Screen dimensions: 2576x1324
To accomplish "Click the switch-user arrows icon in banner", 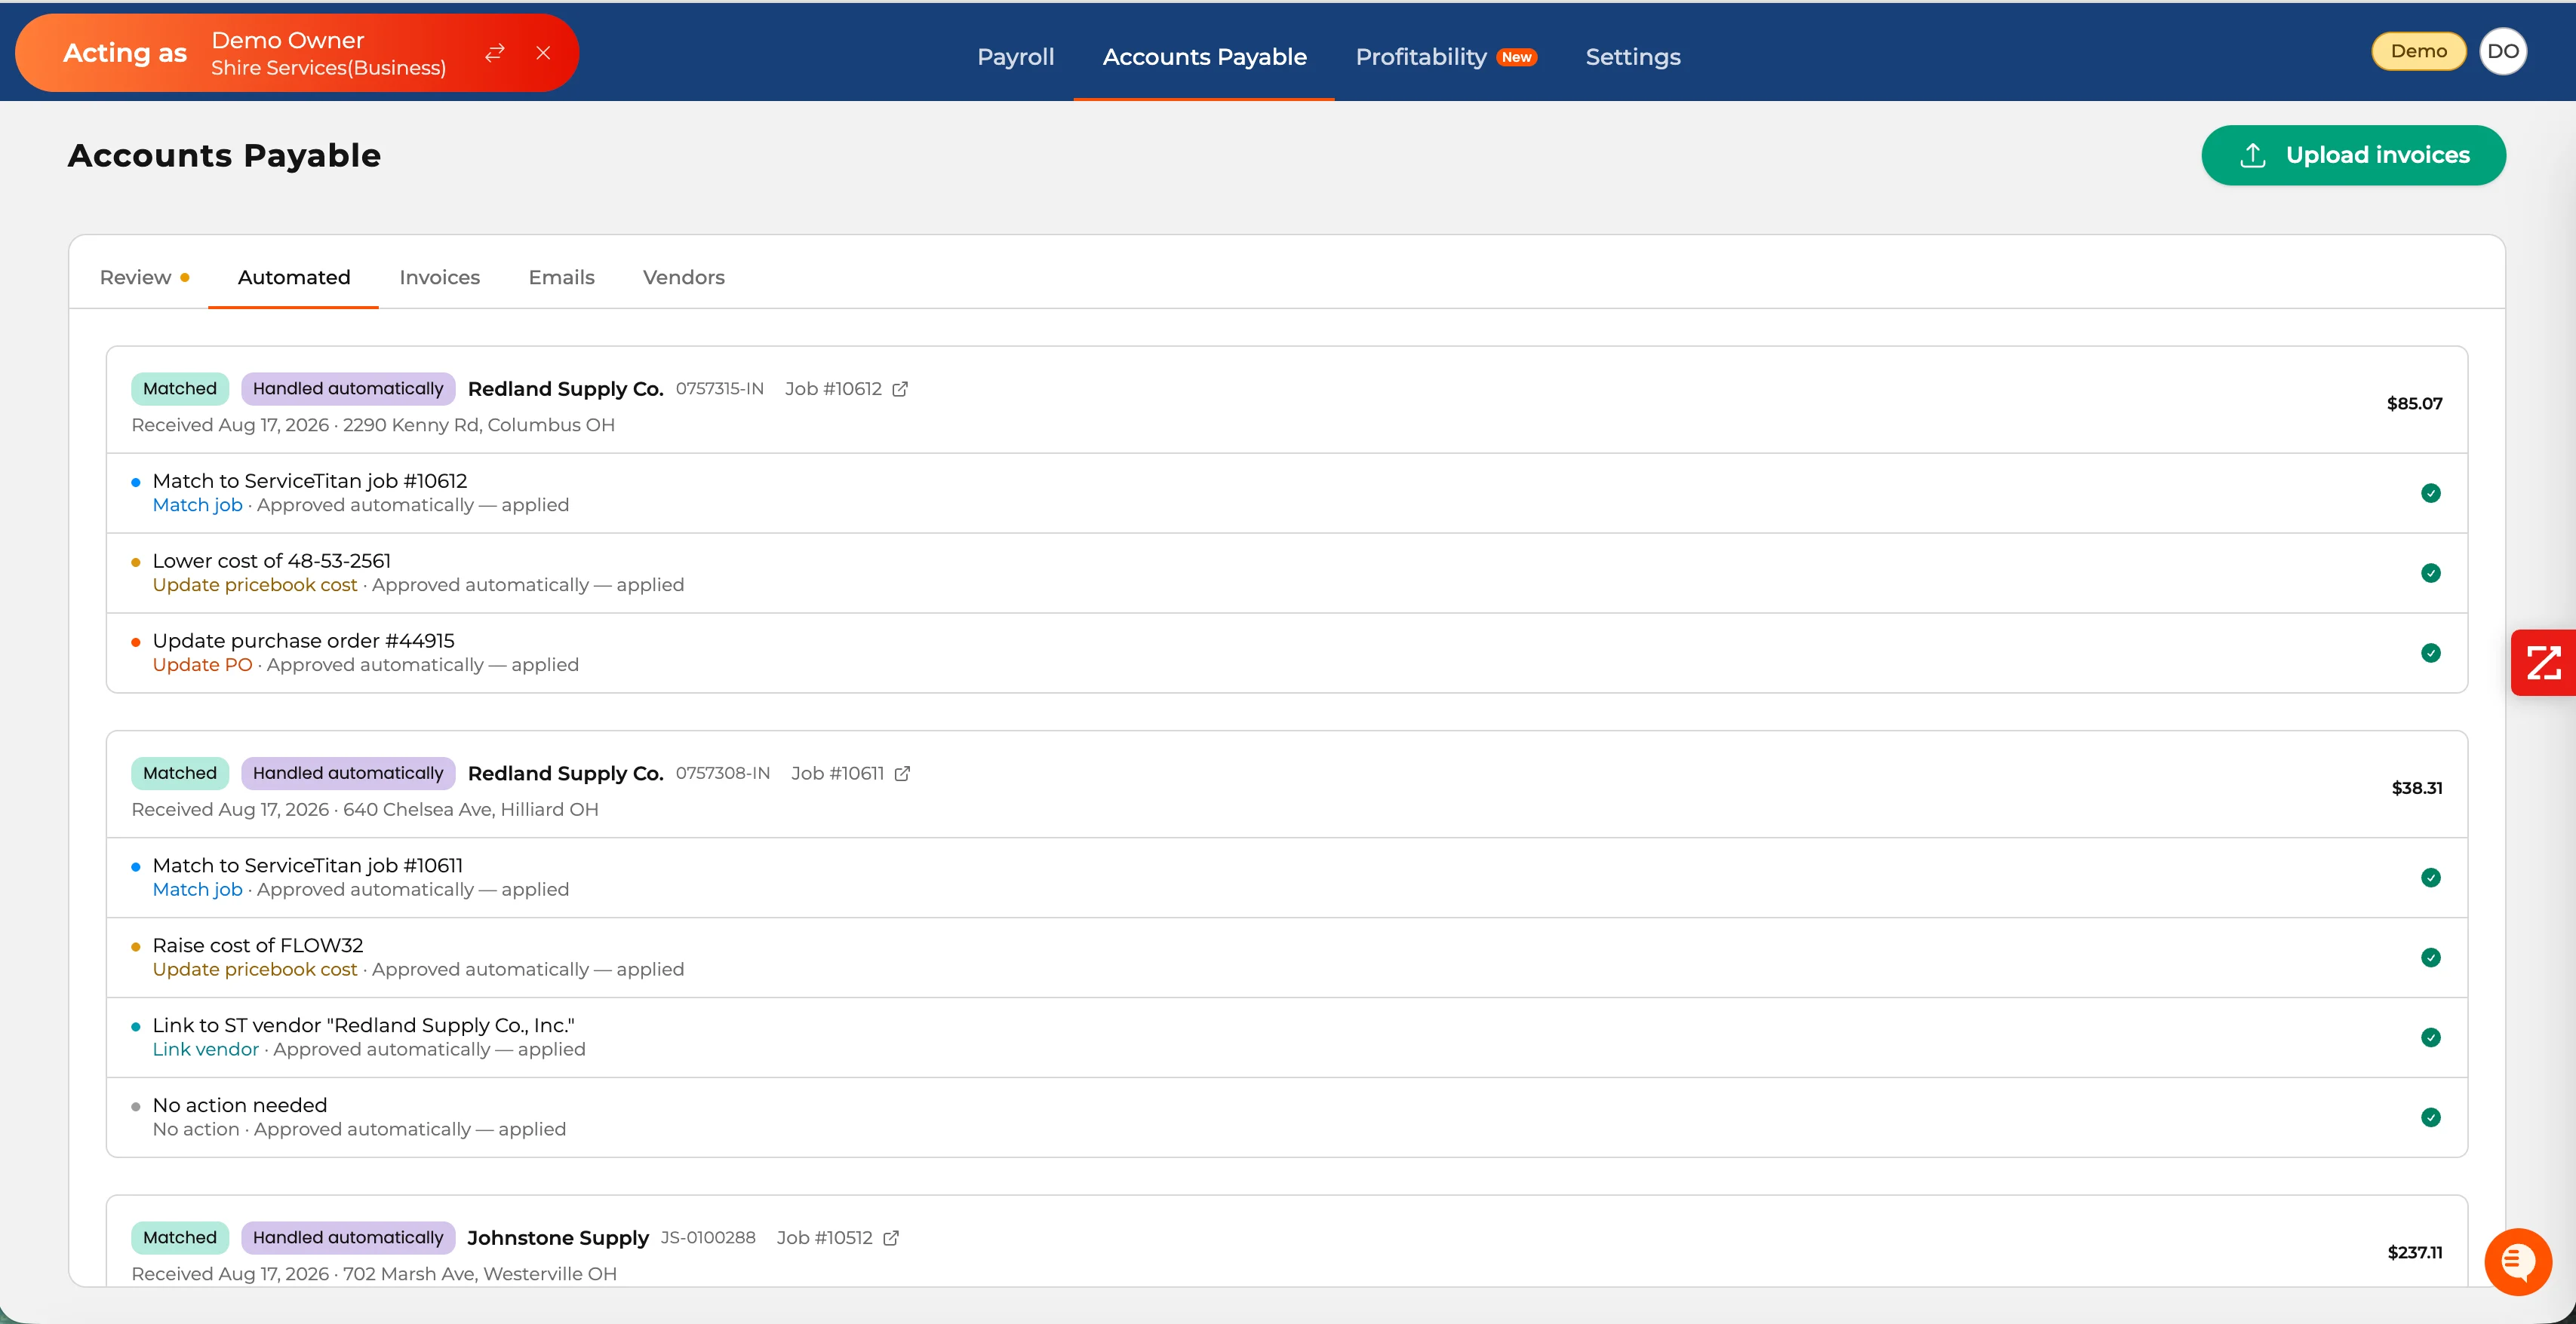I will pos(495,53).
